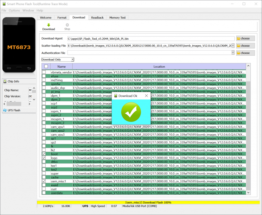Uncheck the oem_misc1 partition checkbox
This screenshot has height=215, width=262.
pos(44,181)
